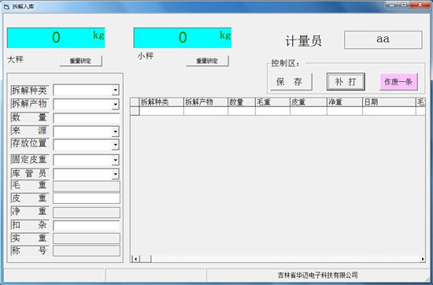The image size is (433, 285).
Task: Click the 实重 read-only field
Action: pyautogui.click(x=87, y=239)
